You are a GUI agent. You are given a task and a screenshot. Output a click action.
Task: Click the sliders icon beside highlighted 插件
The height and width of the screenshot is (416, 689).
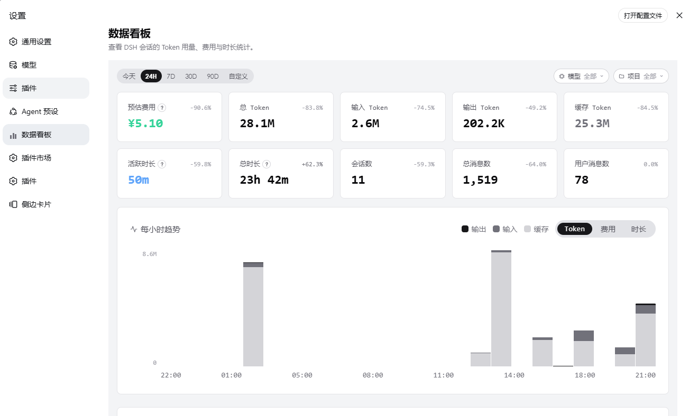pos(13,88)
